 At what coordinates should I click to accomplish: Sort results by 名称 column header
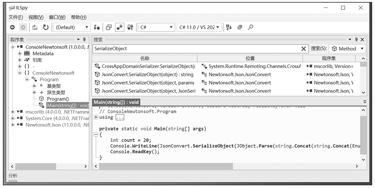click(x=145, y=58)
